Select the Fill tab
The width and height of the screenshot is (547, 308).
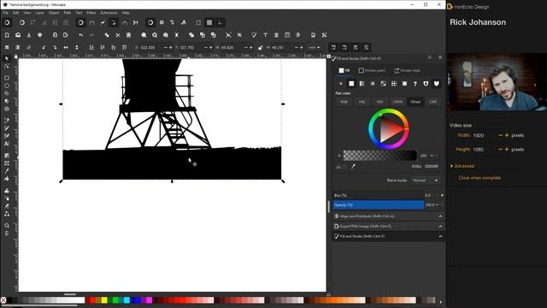(x=344, y=70)
